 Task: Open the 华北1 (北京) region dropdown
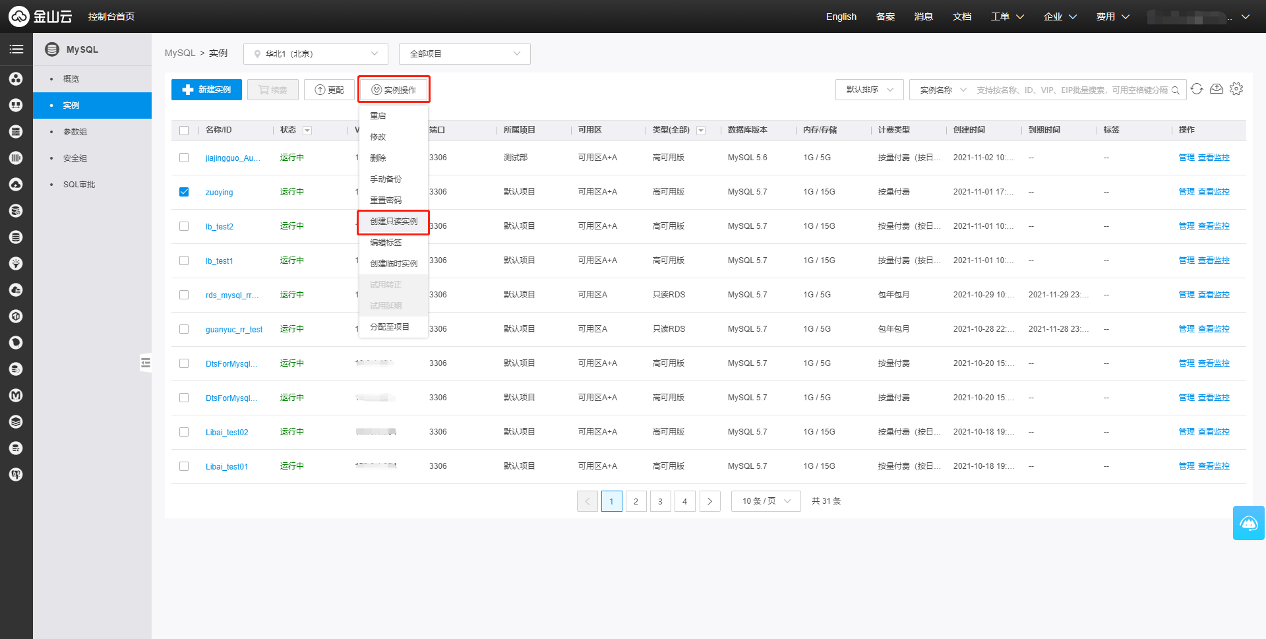point(315,54)
